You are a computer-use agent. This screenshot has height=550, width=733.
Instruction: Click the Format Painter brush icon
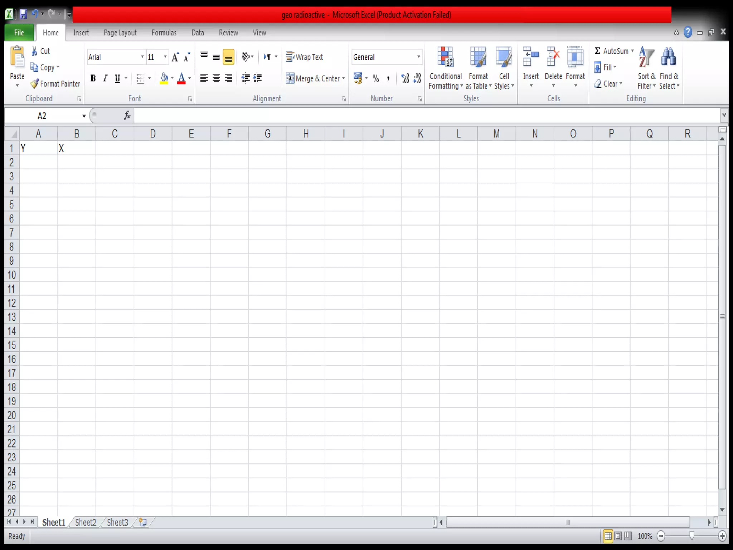click(34, 84)
